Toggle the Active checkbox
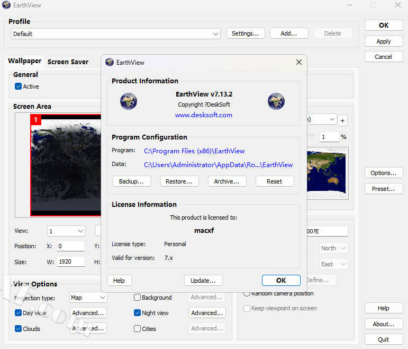408x349 pixels. pyautogui.click(x=18, y=86)
